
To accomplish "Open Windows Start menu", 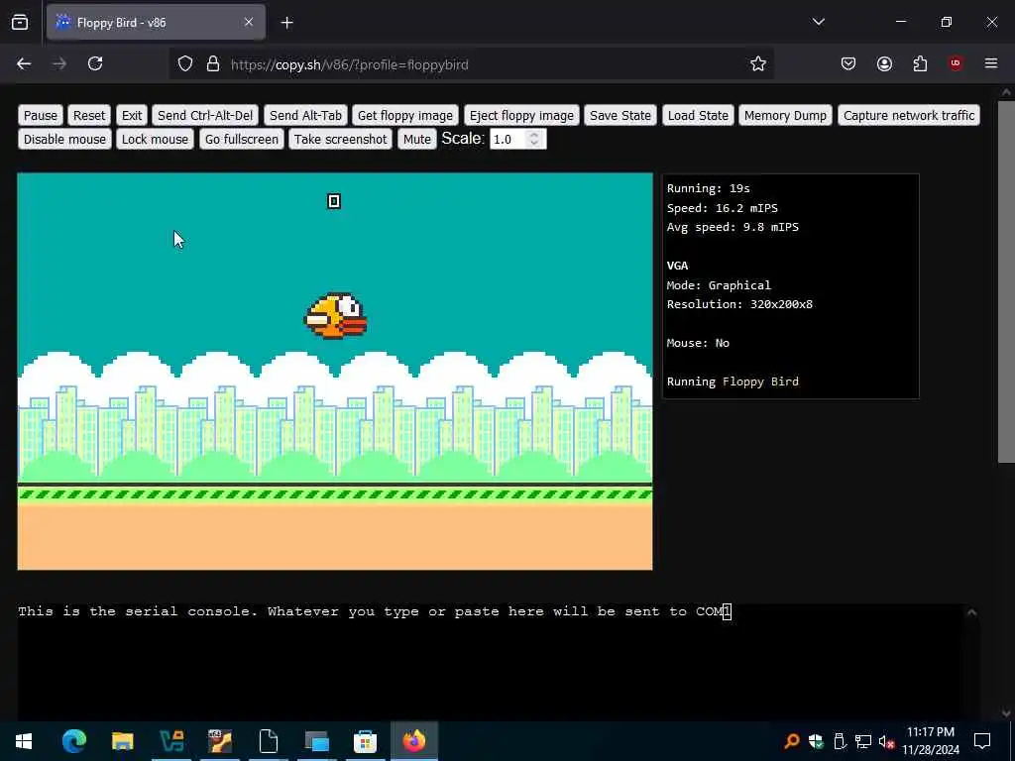I will [24, 741].
